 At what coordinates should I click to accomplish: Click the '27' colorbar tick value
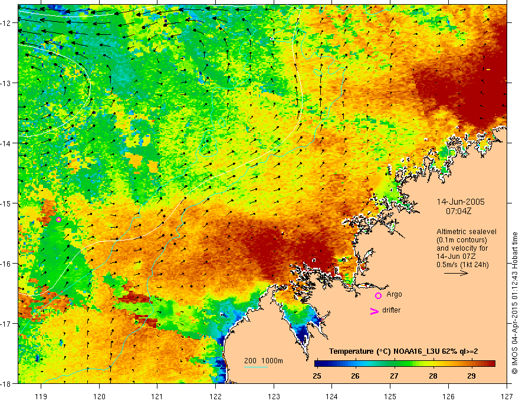pyautogui.click(x=394, y=376)
